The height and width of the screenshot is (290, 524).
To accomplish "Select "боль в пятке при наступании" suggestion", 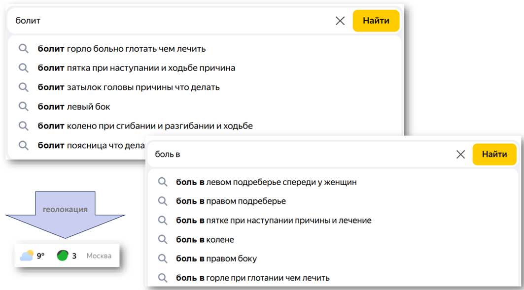I will tap(274, 221).
